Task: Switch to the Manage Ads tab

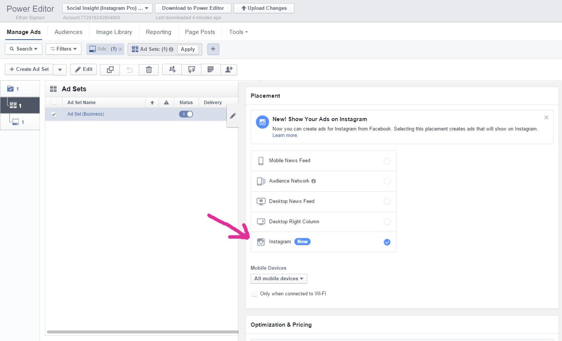Action: (x=24, y=32)
